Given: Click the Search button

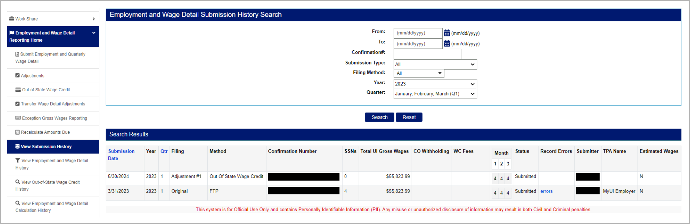Looking at the screenshot, I should (379, 117).
